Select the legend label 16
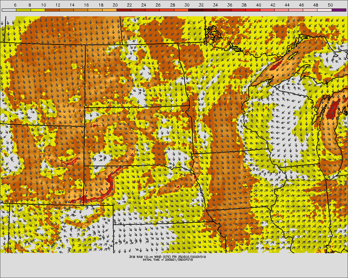 [x=87, y=5]
